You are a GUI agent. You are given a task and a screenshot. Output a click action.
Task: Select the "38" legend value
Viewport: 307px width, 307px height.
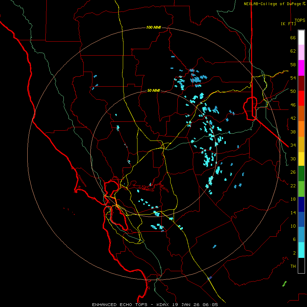tap(293, 132)
